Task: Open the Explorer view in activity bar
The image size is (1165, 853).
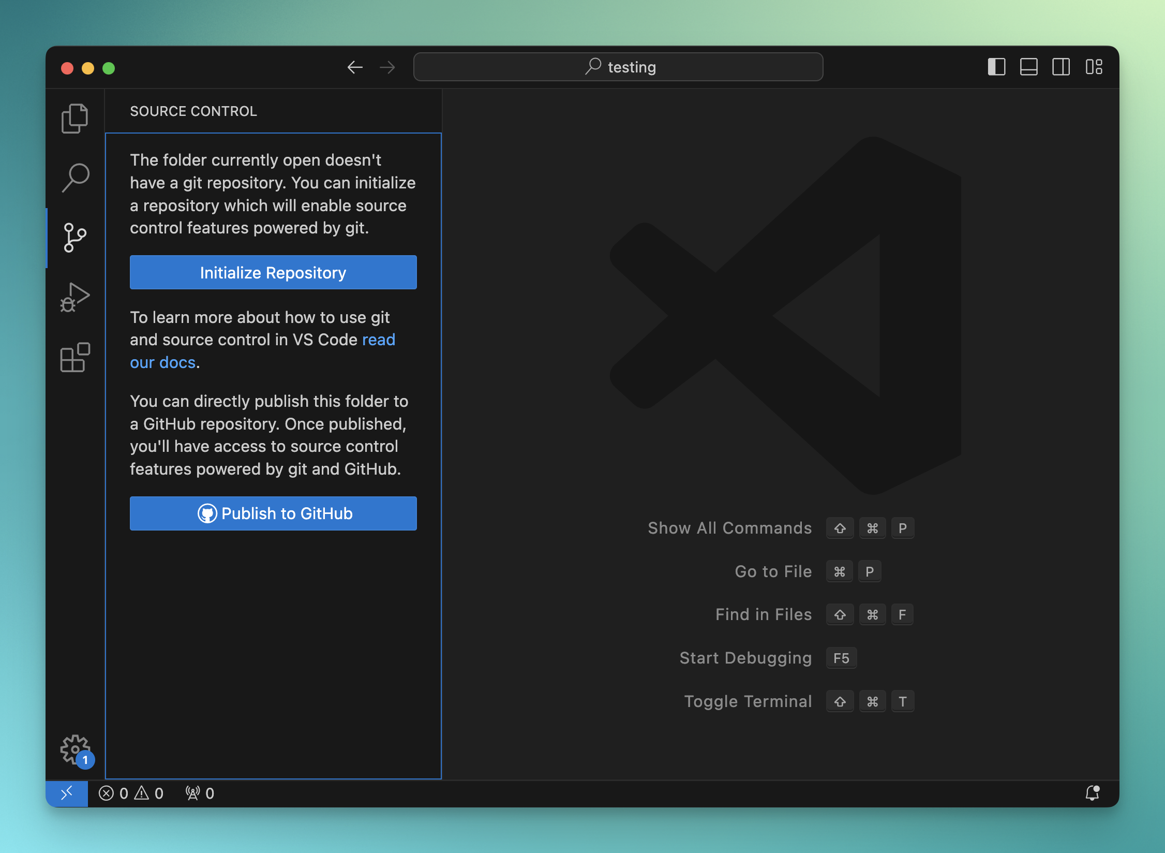Action: point(75,119)
